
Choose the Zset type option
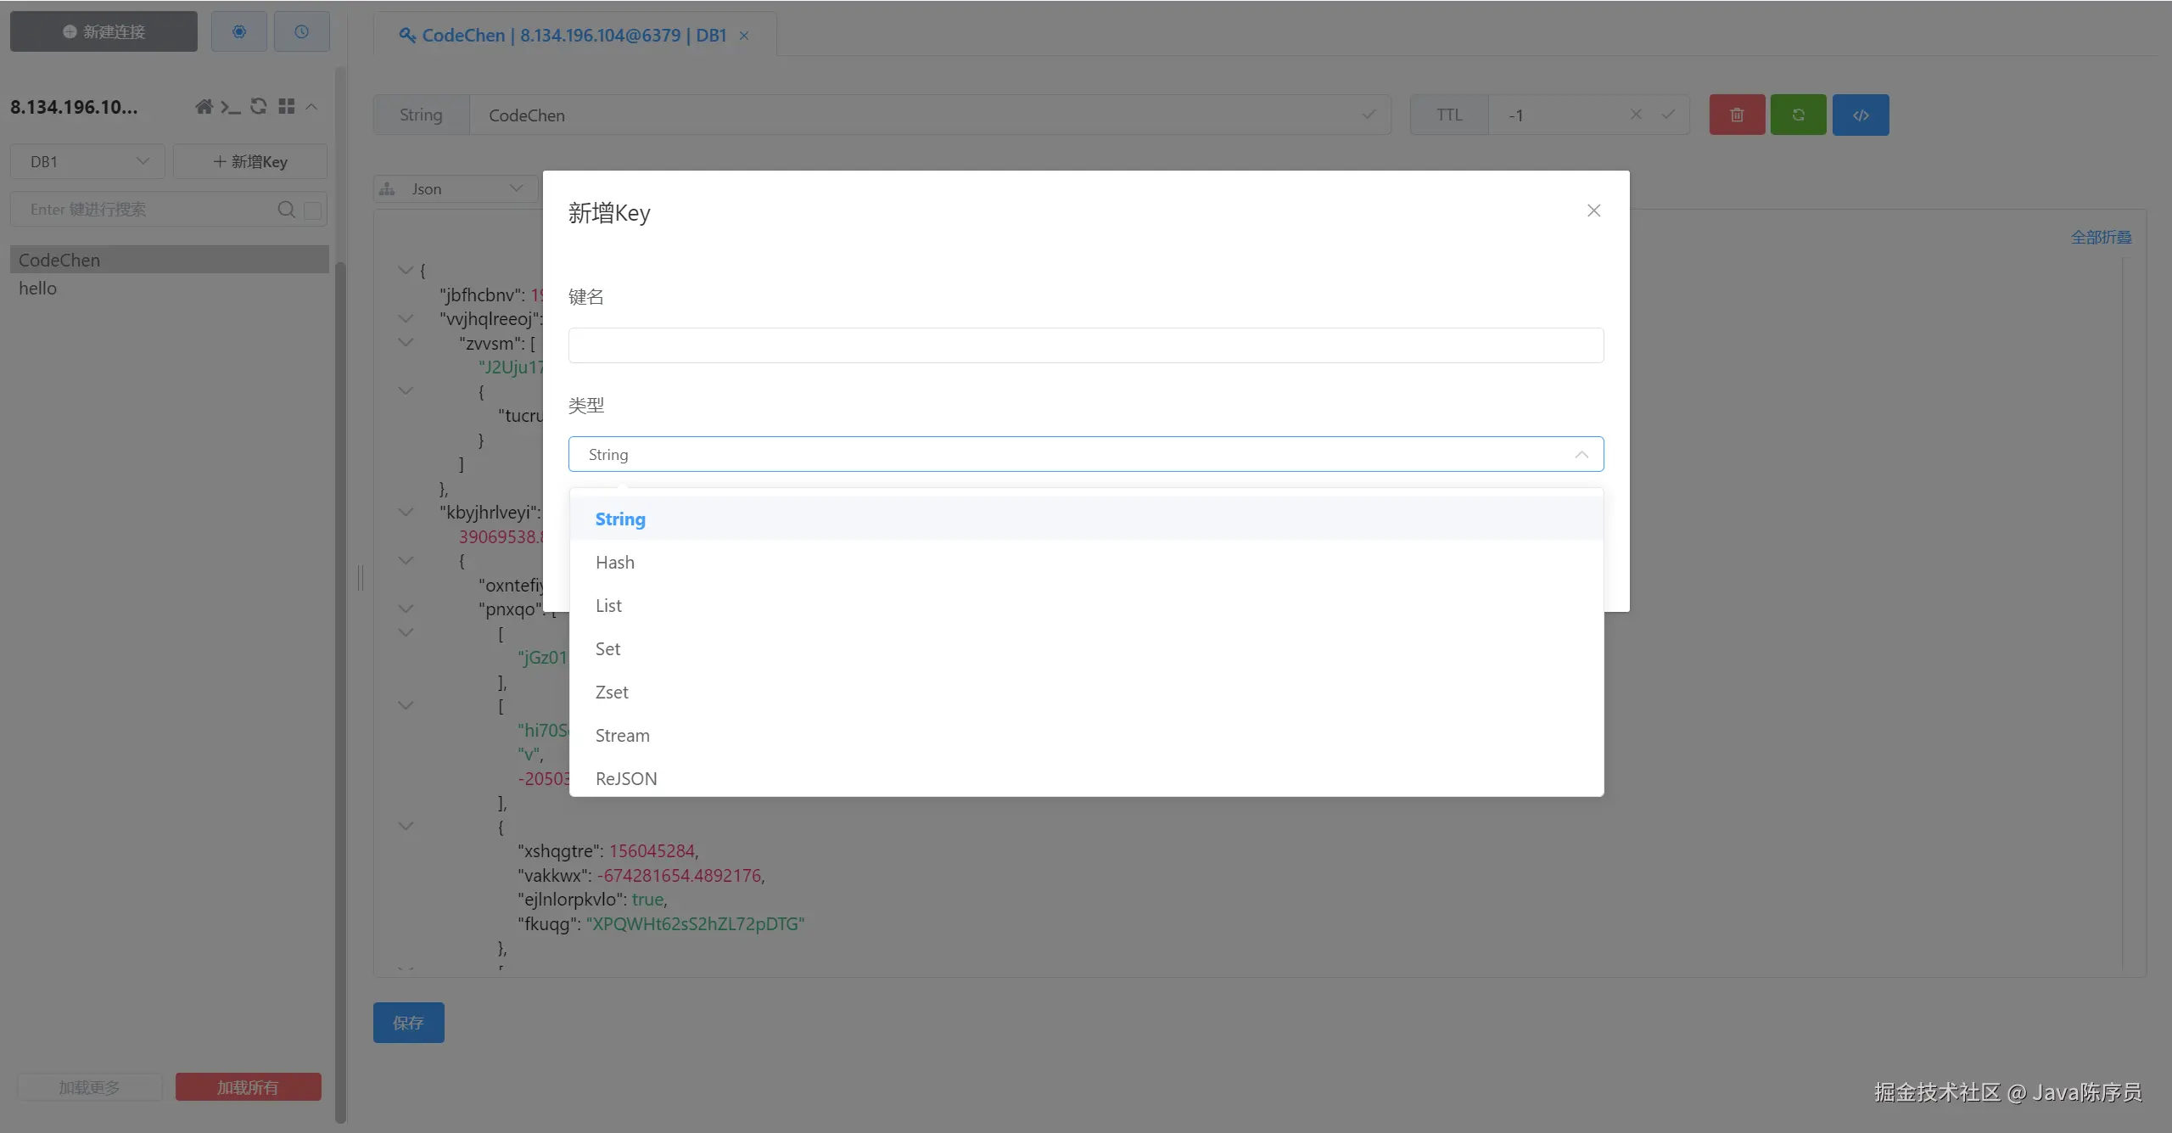pos(612,693)
